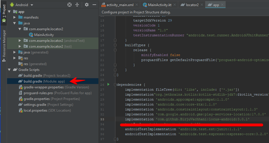Click the Scroll from Source target icon
Viewport: 269px width, 143px height.
[69, 5]
